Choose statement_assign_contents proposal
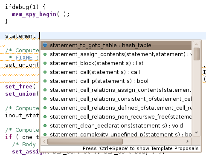This screenshot has height=156, width=206. [x=116, y=54]
